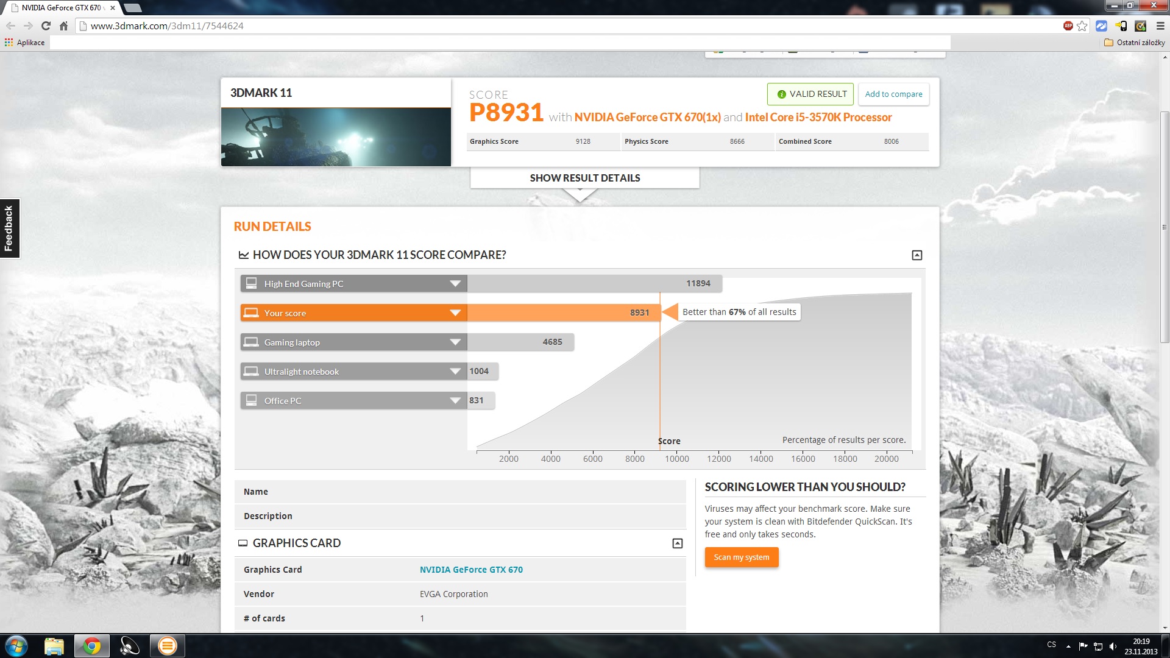Open the Adblock Plus extension icon
This screenshot has height=658, width=1170.
1068,26
